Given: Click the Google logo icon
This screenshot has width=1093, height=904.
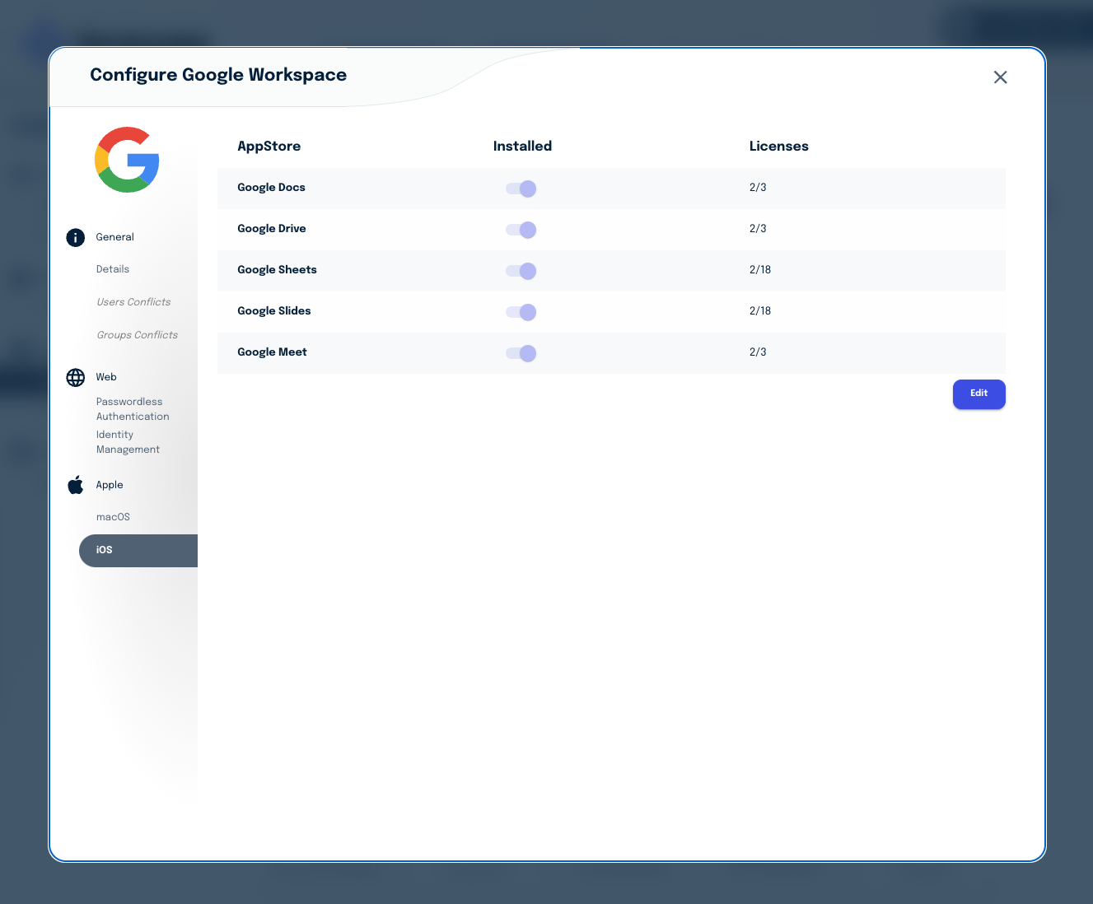Looking at the screenshot, I should click(x=127, y=160).
